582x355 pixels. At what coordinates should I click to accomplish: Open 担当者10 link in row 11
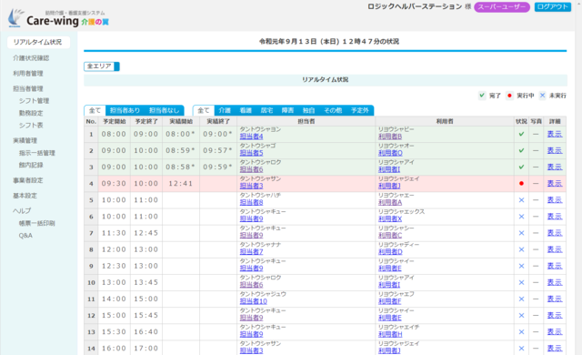click(x=253, y=301)
